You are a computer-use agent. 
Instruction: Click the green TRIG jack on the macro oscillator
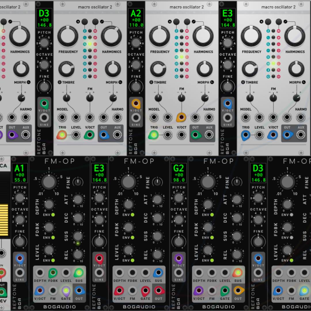tap(153, 135)
